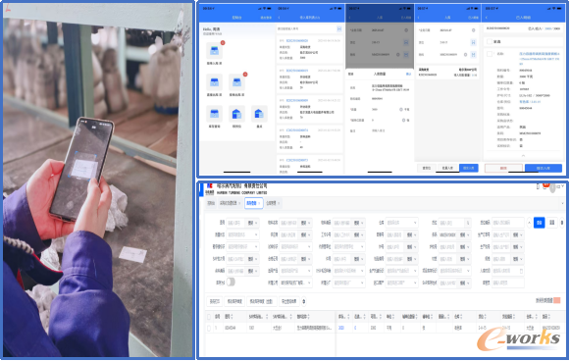This screenshot has width=570, height=361.
Task: Collapse the filter panel using the round up-arrow button
Action: click(x=529, y=223)
